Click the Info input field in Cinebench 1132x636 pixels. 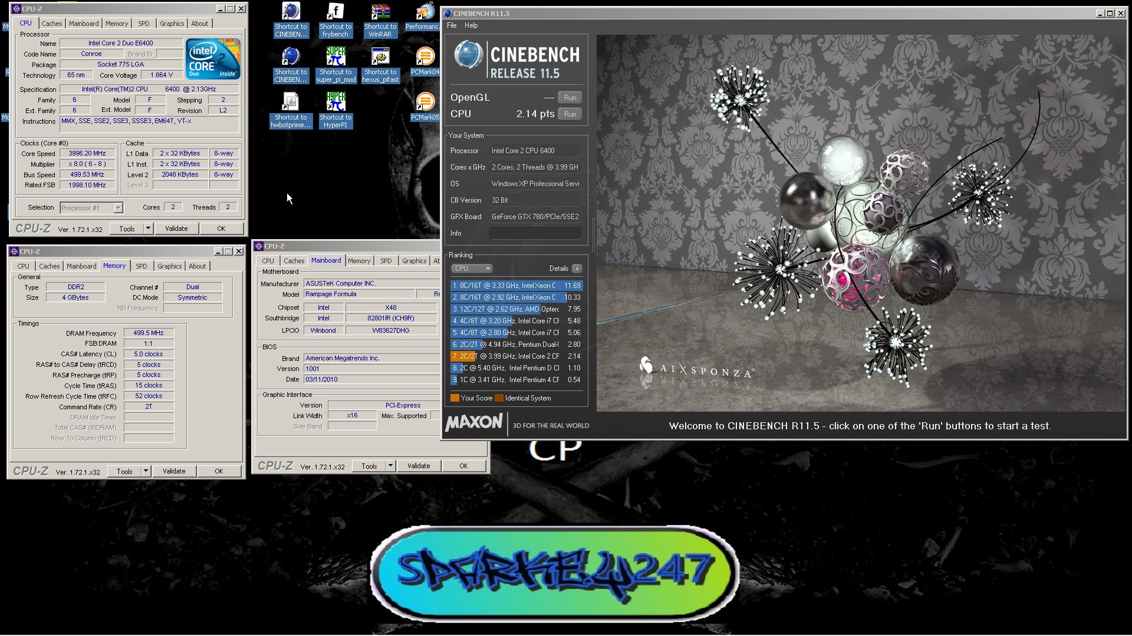pyautogui.click(x=535, y=233)
